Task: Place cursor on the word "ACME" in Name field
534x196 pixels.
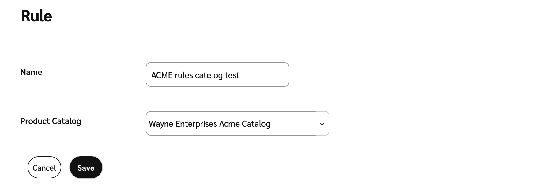Action: (x=162, y=75)
